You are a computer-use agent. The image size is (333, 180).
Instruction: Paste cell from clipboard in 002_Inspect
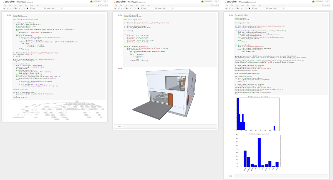[16, 8]
